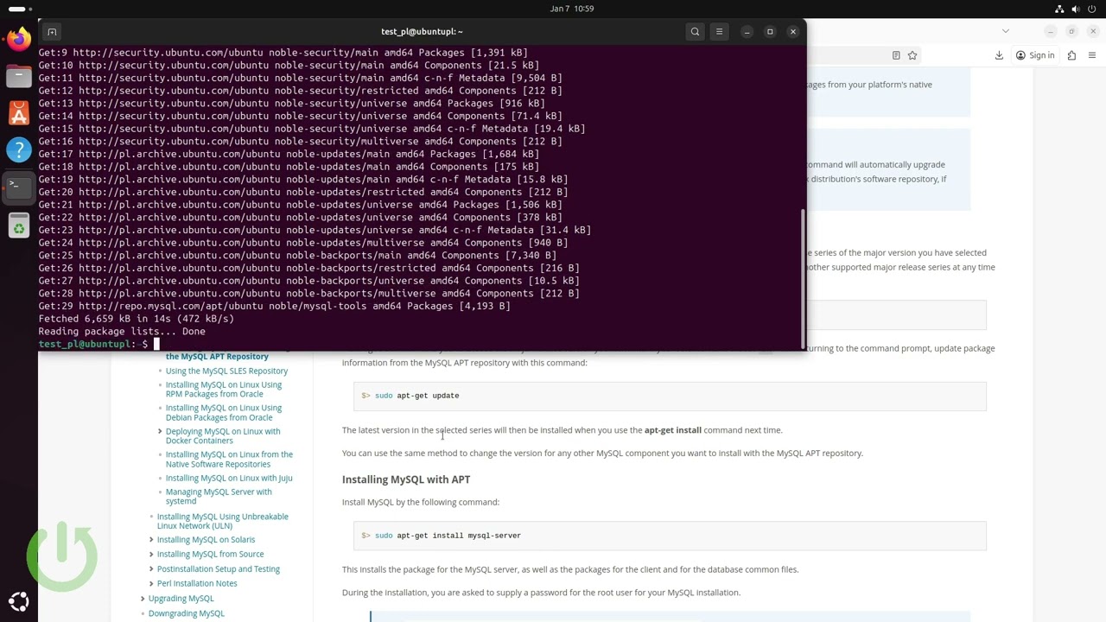The height and width of the screenshot is (622, 1106).
Task: Open Firefox extensions puzzle icon
Action: (x=1071, y=55)
